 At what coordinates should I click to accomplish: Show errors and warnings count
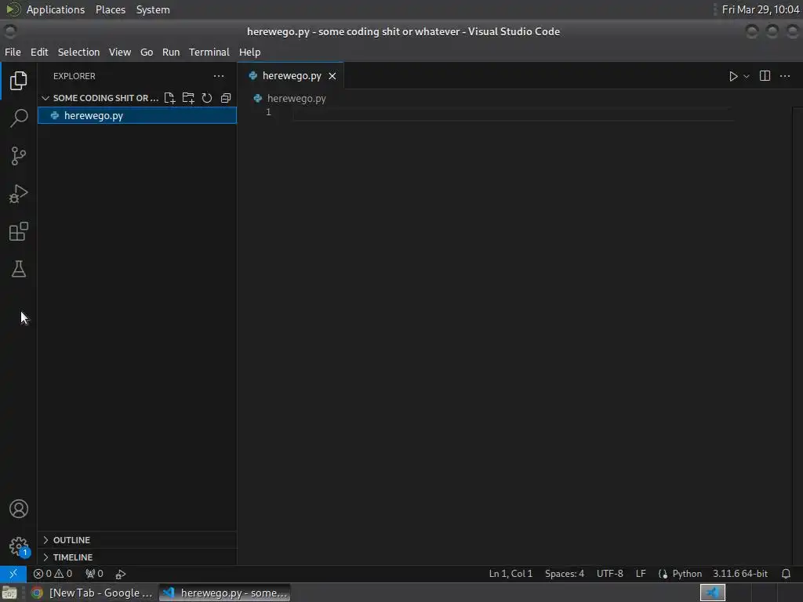click(53, 574)
